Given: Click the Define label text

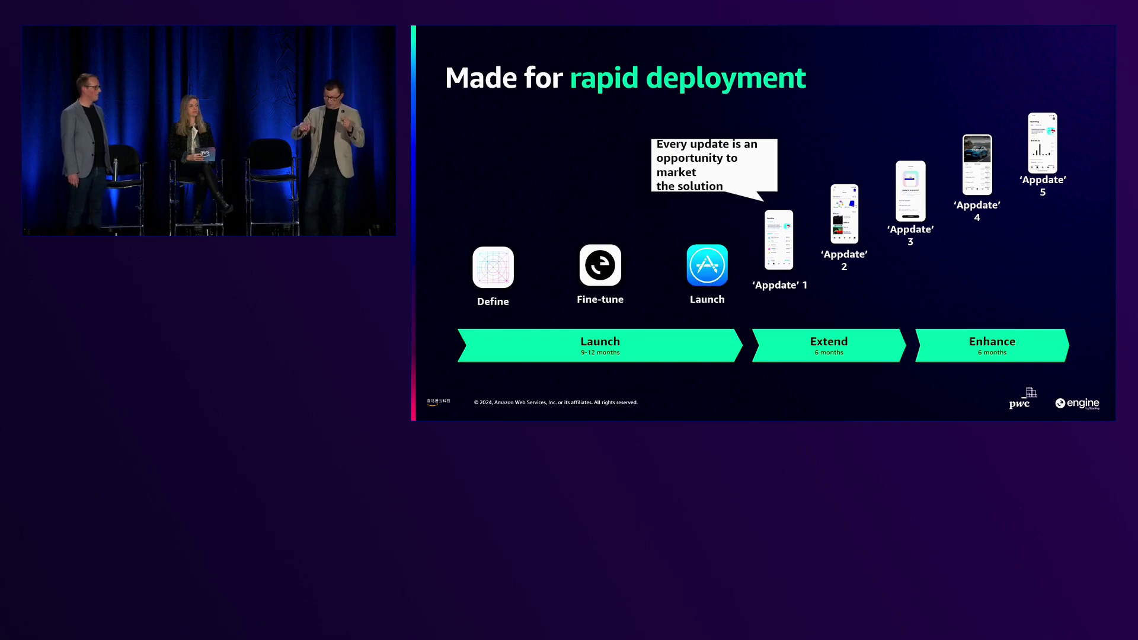Looking at the screenshot, I should click(493, 302).
